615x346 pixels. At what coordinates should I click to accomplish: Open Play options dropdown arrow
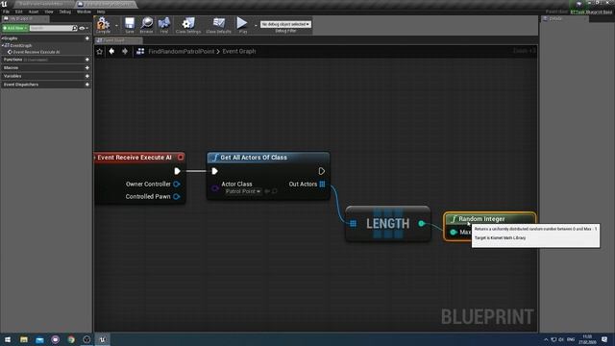[256, 26]
